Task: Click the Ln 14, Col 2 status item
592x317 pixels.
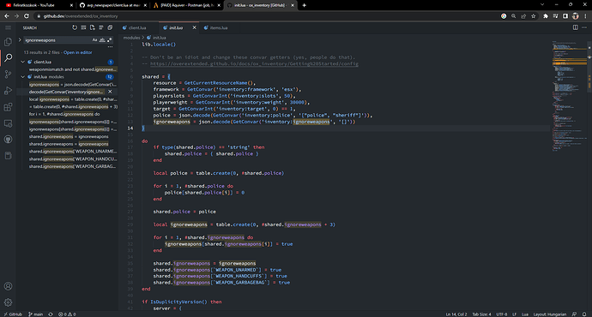Action: click(456, 314)
